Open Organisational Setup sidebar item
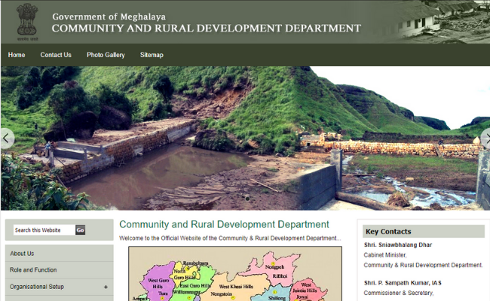 [37, 287]
